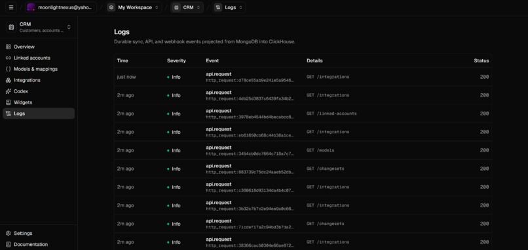The image size is (528, 250).
Task: Click 'GET /linked-accounts' details cell
Action: coord(331,114)
